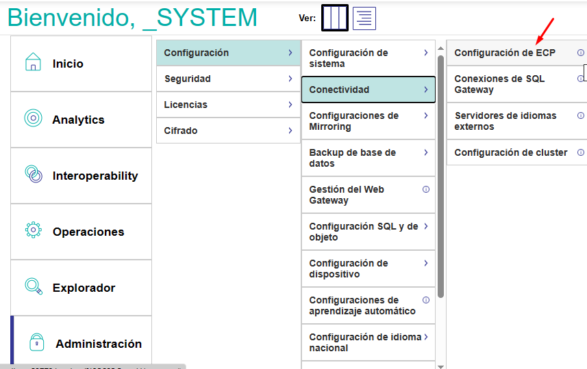Click the Operaciones gear icon
Image resolution: width=587 pixels, height=369 pixels.
pos(33,231)
